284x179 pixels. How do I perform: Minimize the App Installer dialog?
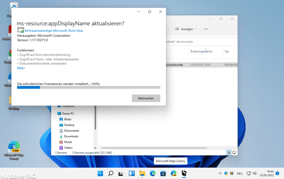[139, 12]
